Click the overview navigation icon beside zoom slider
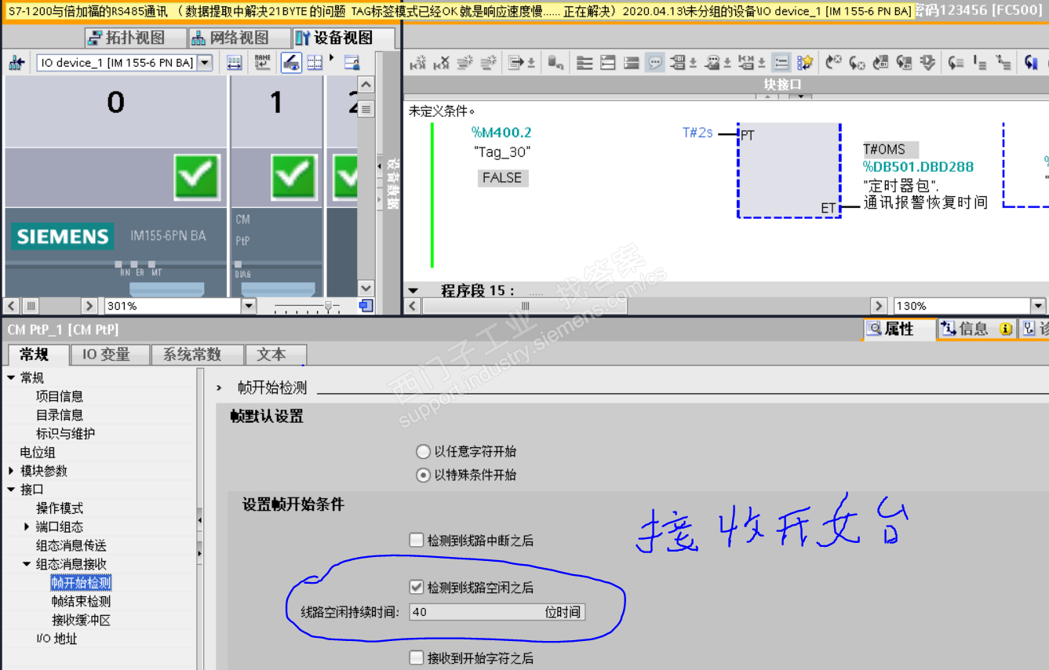The image size is (1049, 670). tap(366, 306)
